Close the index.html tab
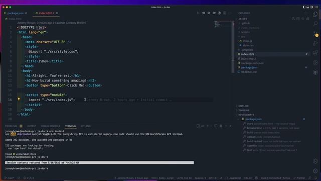 pos(57,13)
